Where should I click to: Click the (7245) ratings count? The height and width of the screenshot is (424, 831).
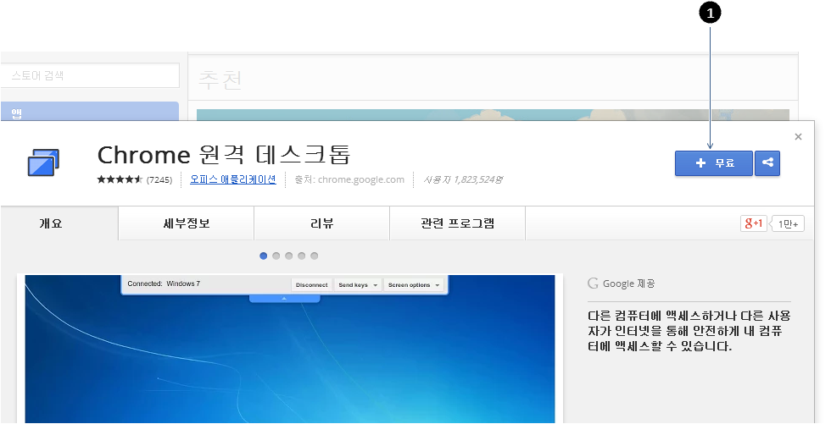pos(159,179)
